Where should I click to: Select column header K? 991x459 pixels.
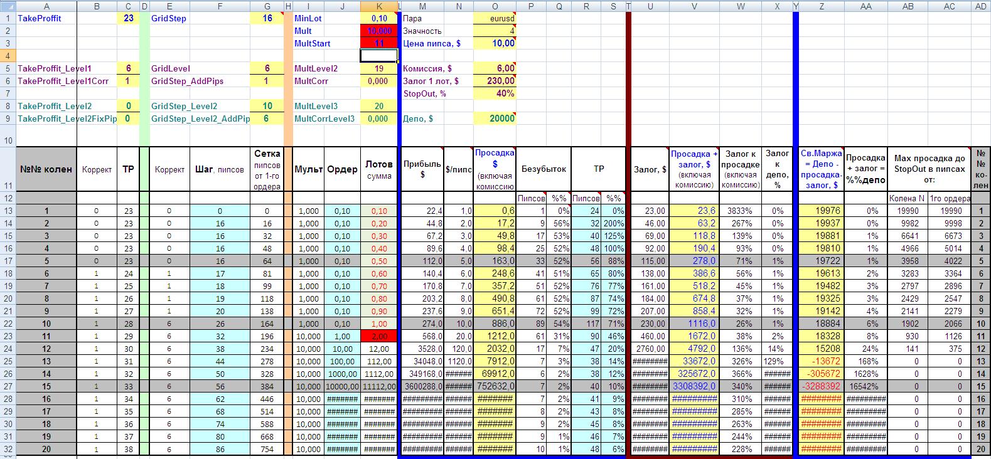379,6
